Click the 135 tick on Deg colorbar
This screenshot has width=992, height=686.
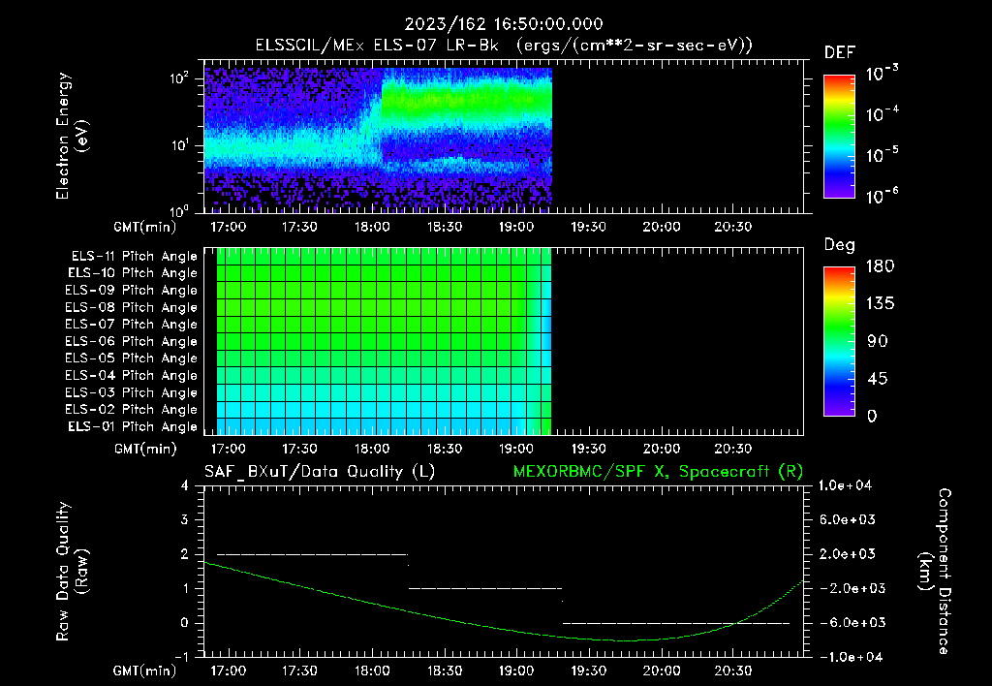pos(880,304)
